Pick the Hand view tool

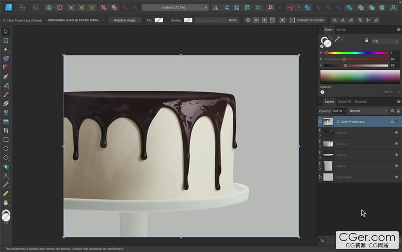(x=6, y=202)
